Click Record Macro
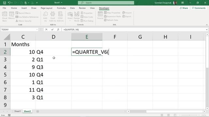Image resolution: width=209 pixels, height=117 pixels. (23, 13)
